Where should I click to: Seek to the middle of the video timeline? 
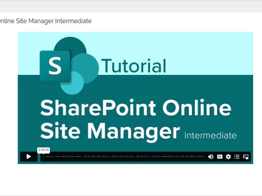pyautogui.click(x=124, y=157)
